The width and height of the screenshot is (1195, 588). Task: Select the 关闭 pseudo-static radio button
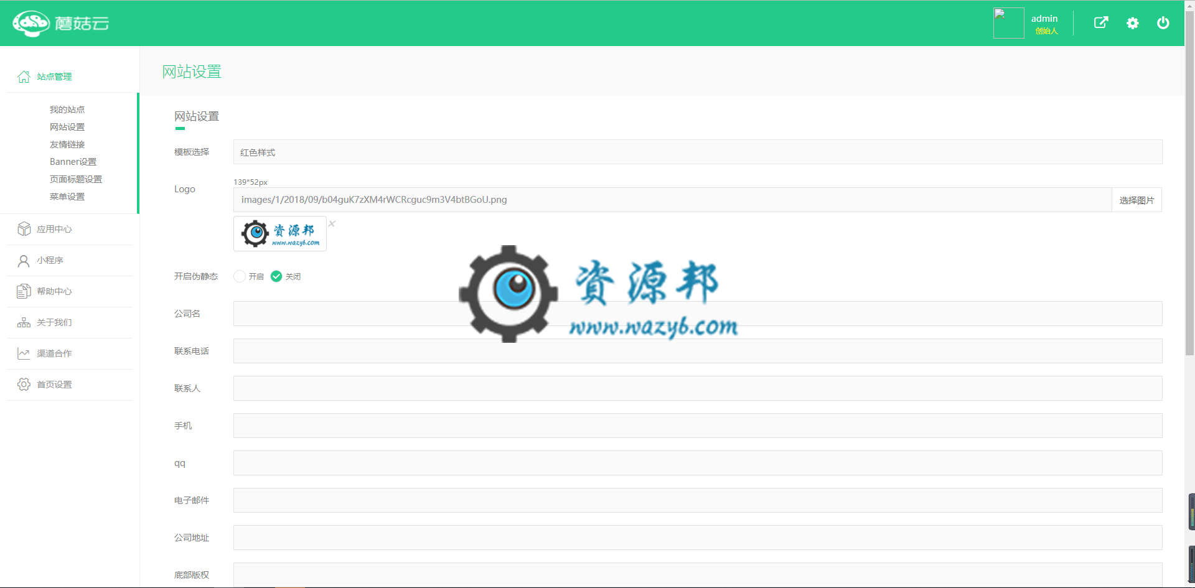[276, 276]
